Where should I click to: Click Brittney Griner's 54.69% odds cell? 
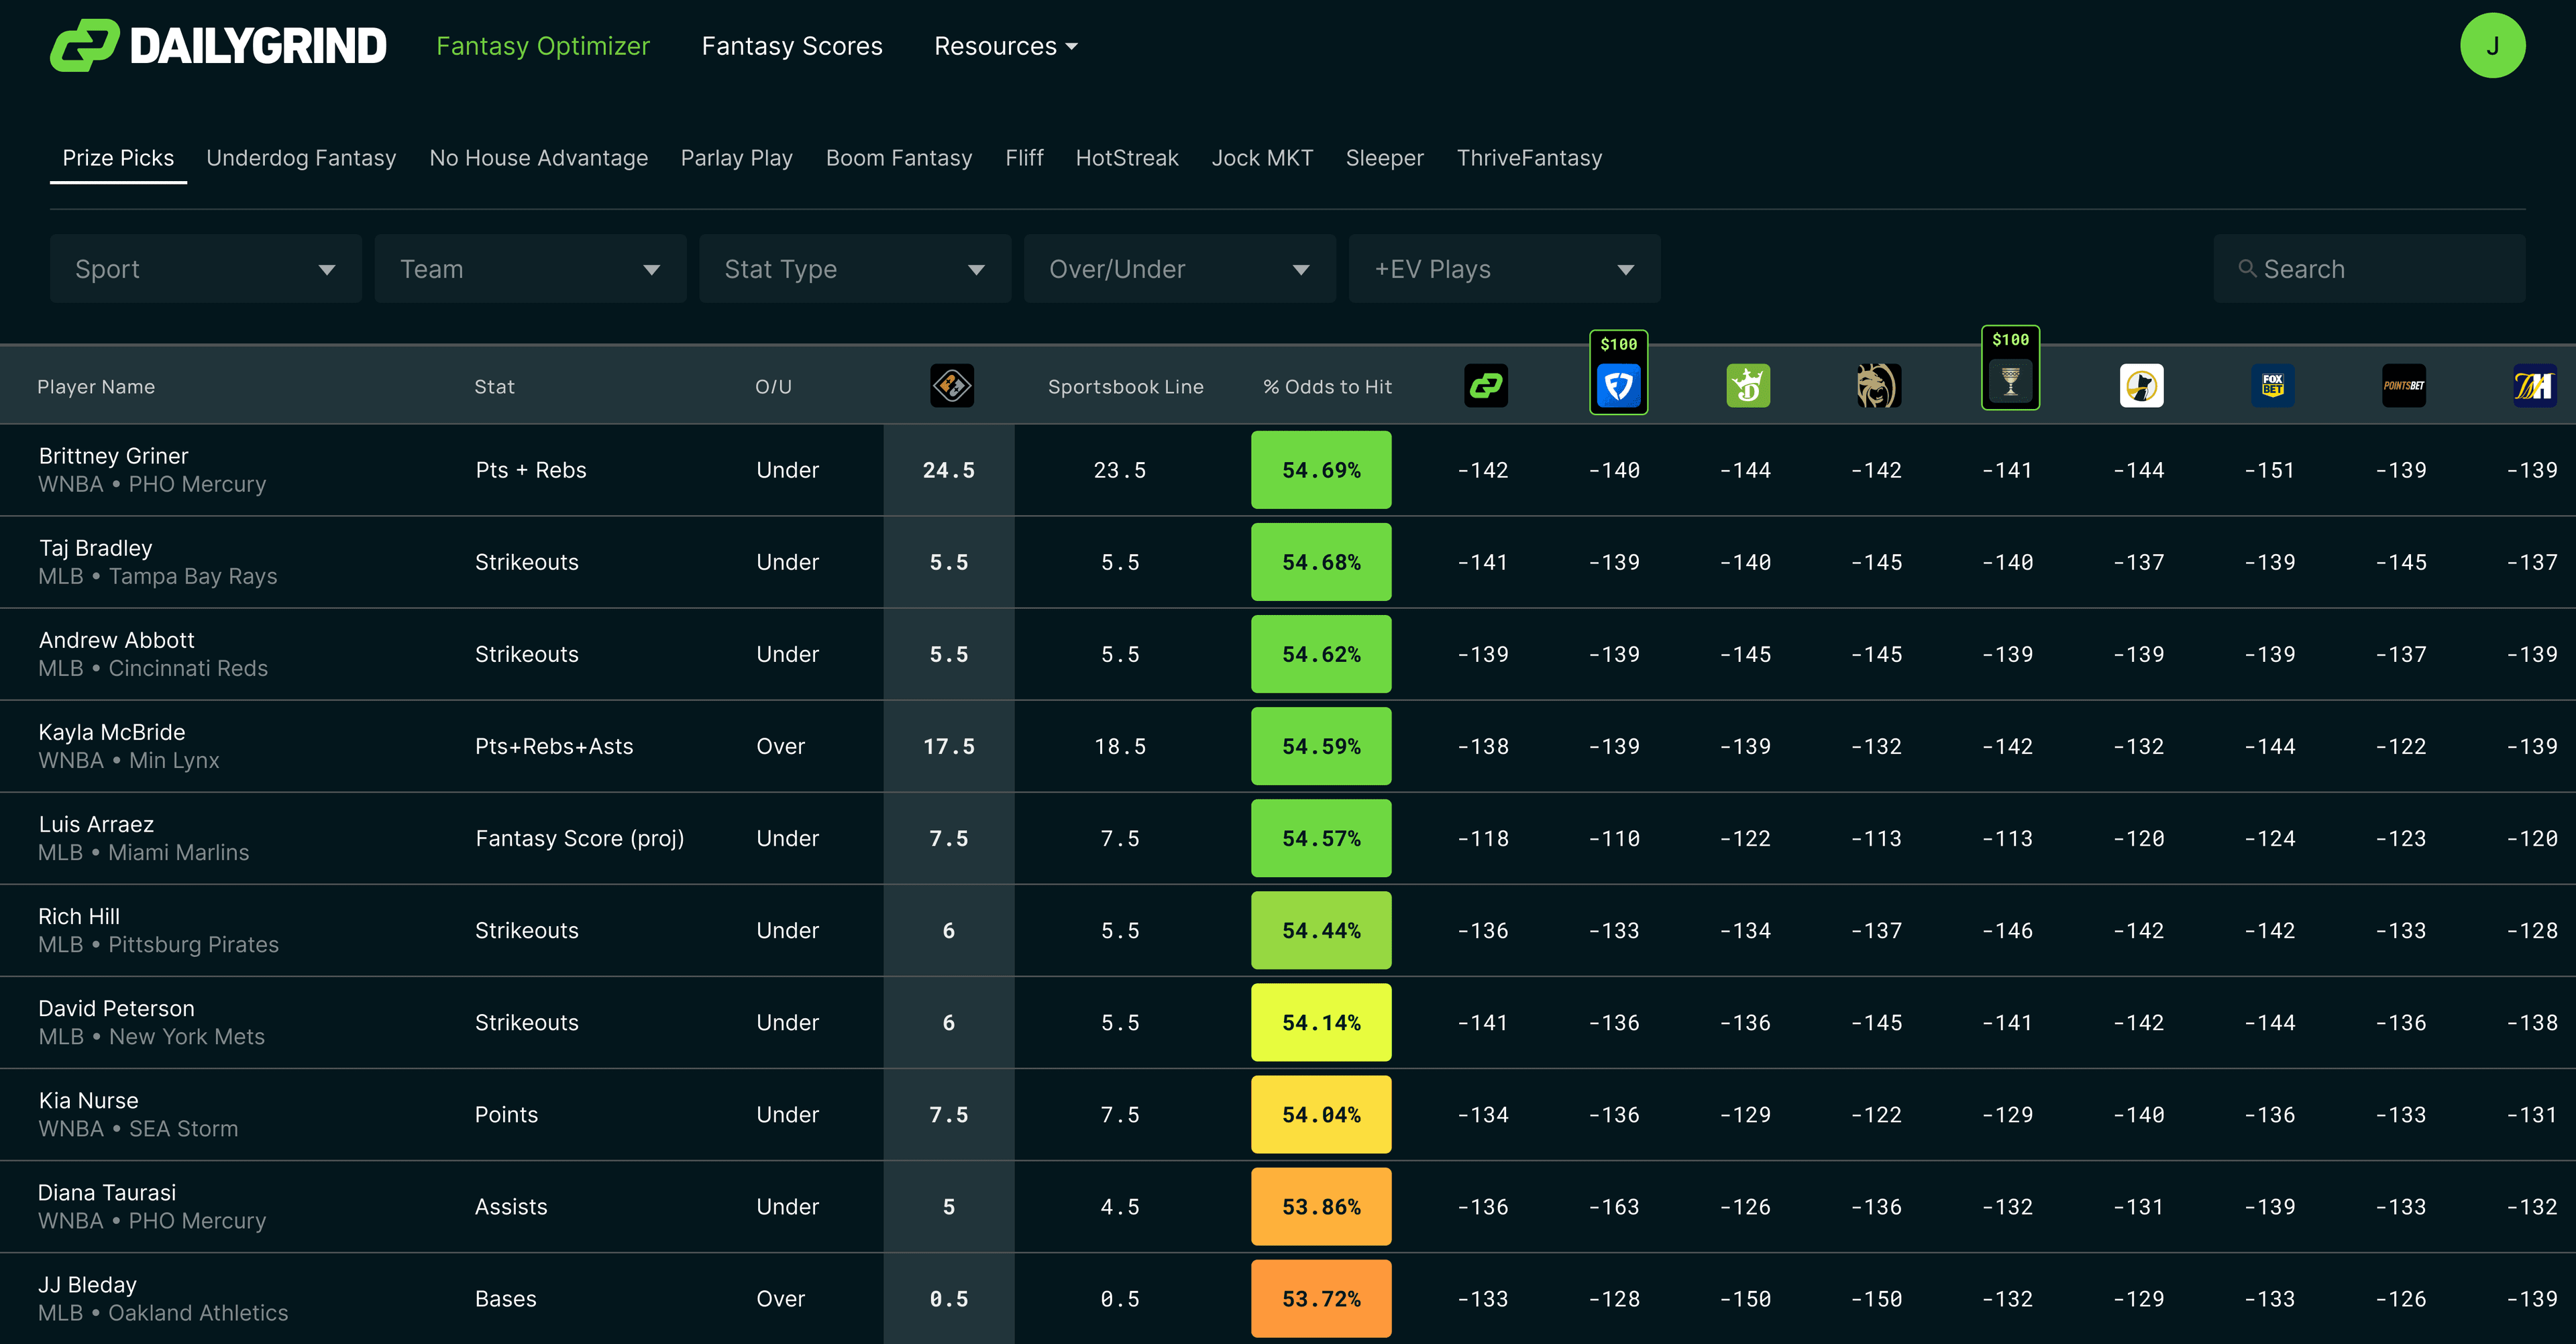(1320, 470)
